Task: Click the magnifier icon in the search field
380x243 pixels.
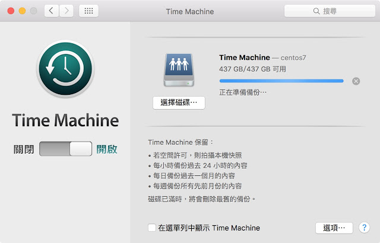Action: point(316,11)
